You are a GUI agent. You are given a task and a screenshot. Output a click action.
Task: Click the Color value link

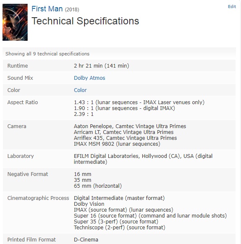point(80,90)
